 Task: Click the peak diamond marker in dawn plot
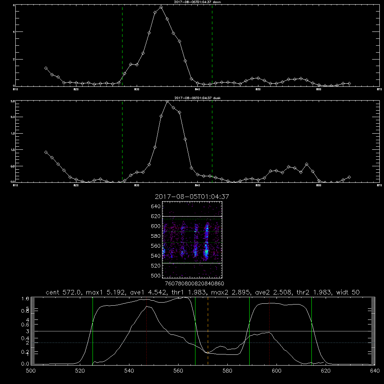point(161,7)
